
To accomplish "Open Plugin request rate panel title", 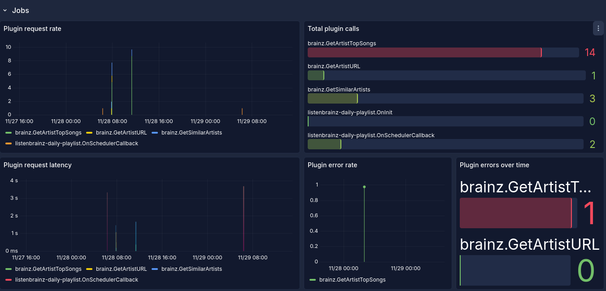I will click(x=32, y=29).
